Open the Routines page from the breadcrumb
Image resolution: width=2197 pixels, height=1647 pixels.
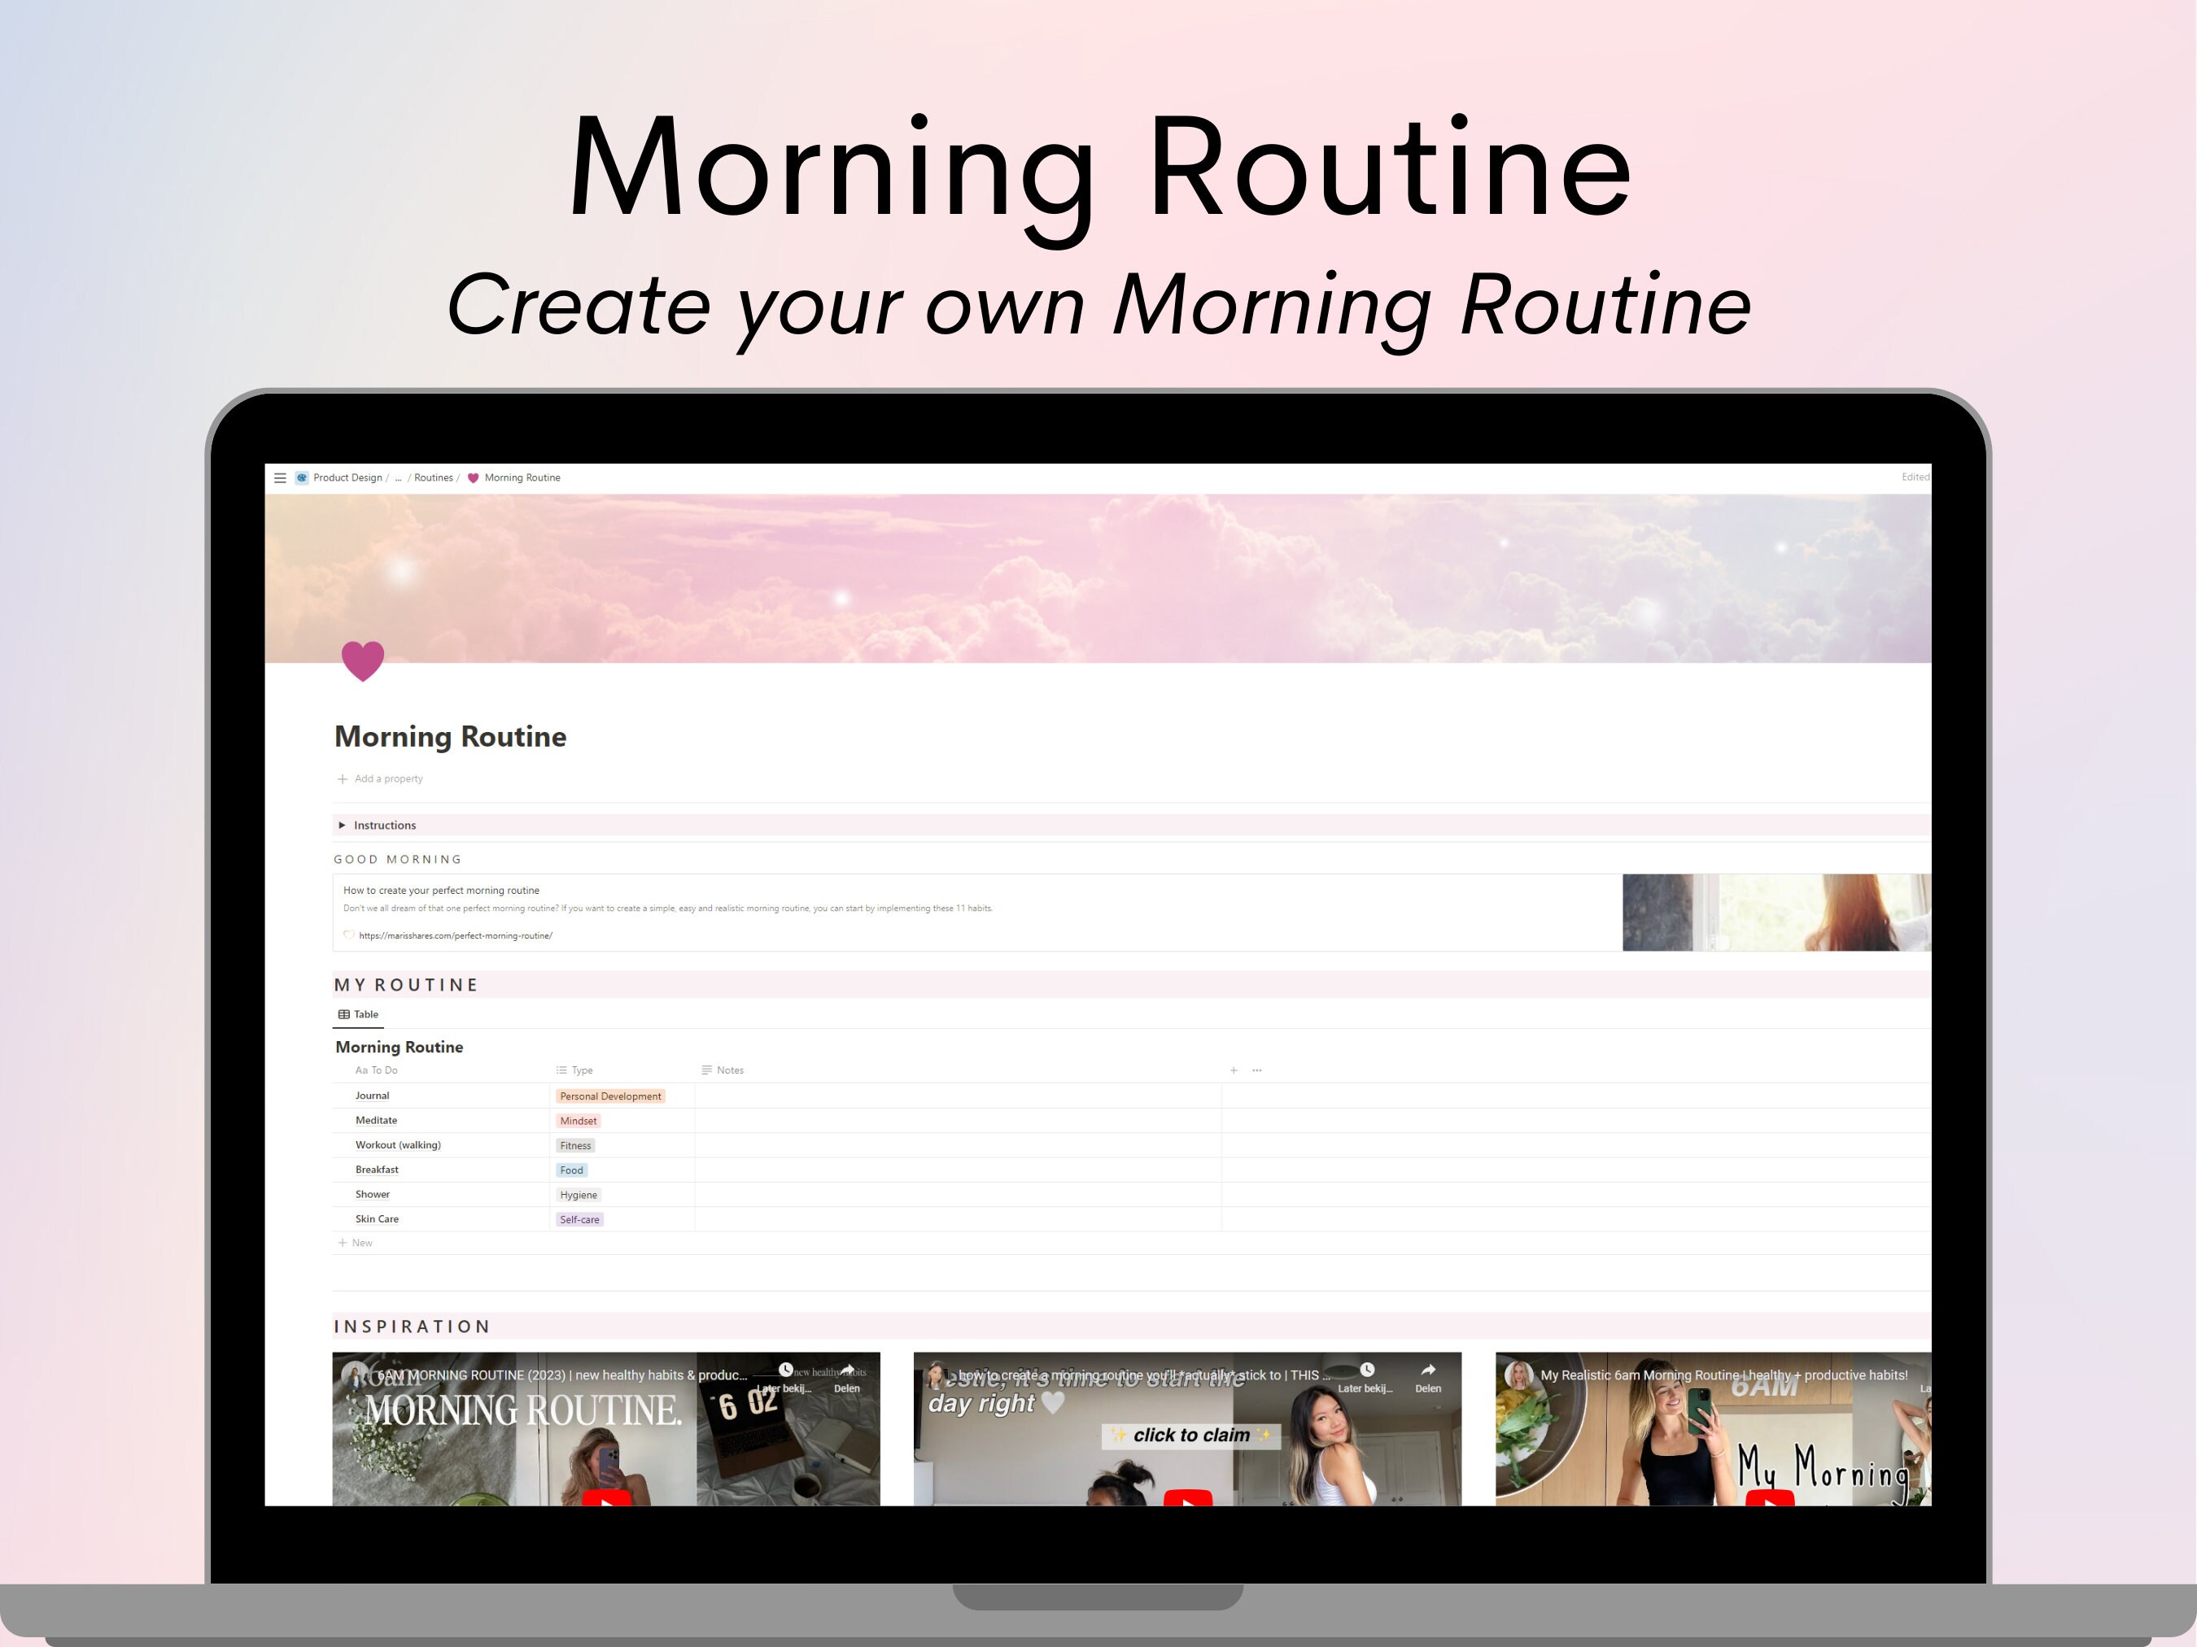(x=434, y=477)
